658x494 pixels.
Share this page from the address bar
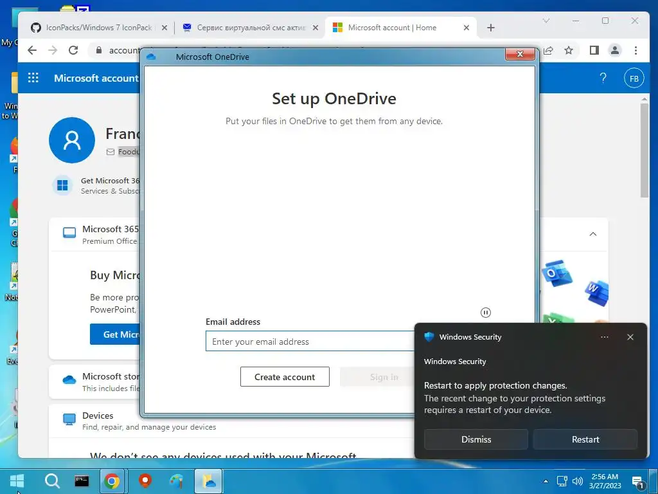coord(548,50)
